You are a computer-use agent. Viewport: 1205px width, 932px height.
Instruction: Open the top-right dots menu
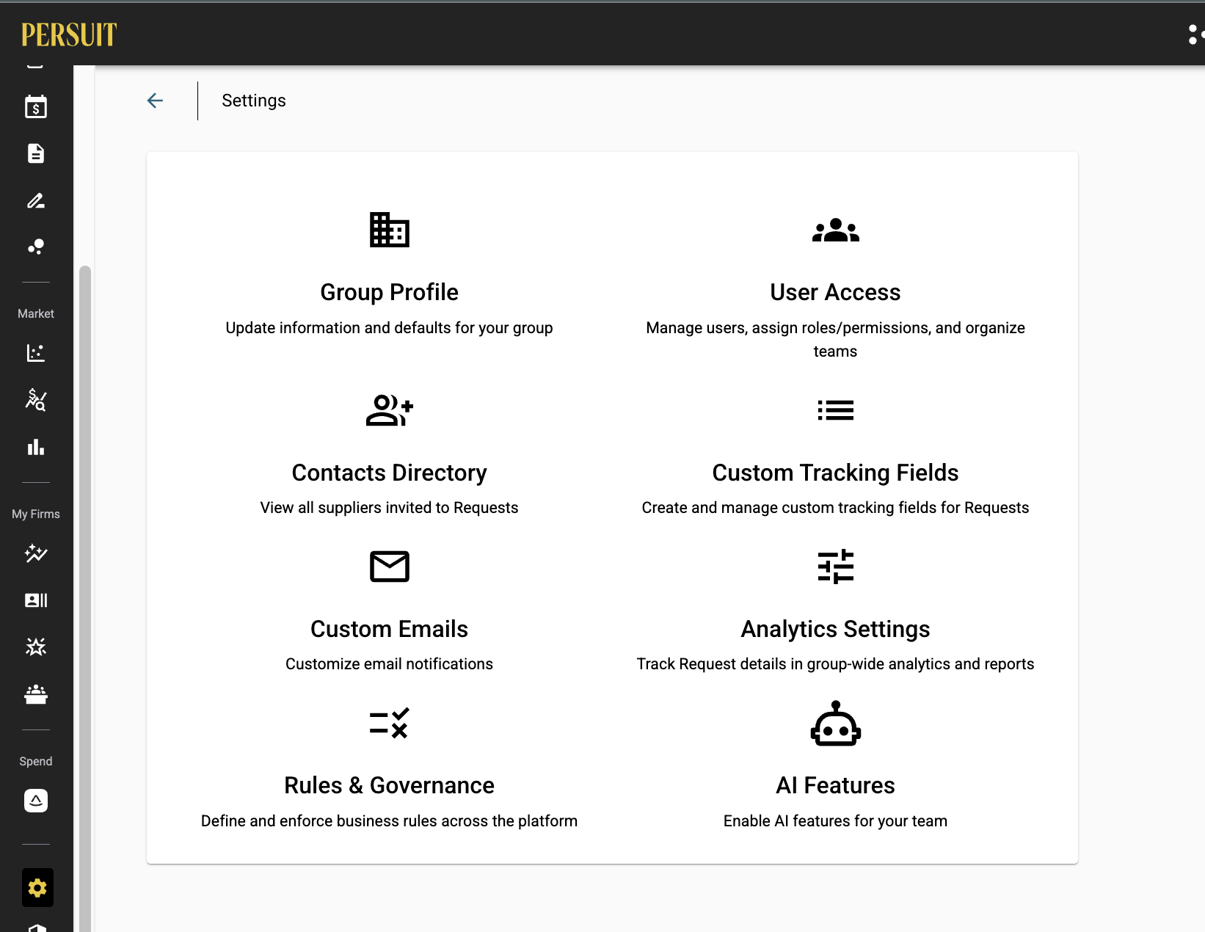[1196, 34]
